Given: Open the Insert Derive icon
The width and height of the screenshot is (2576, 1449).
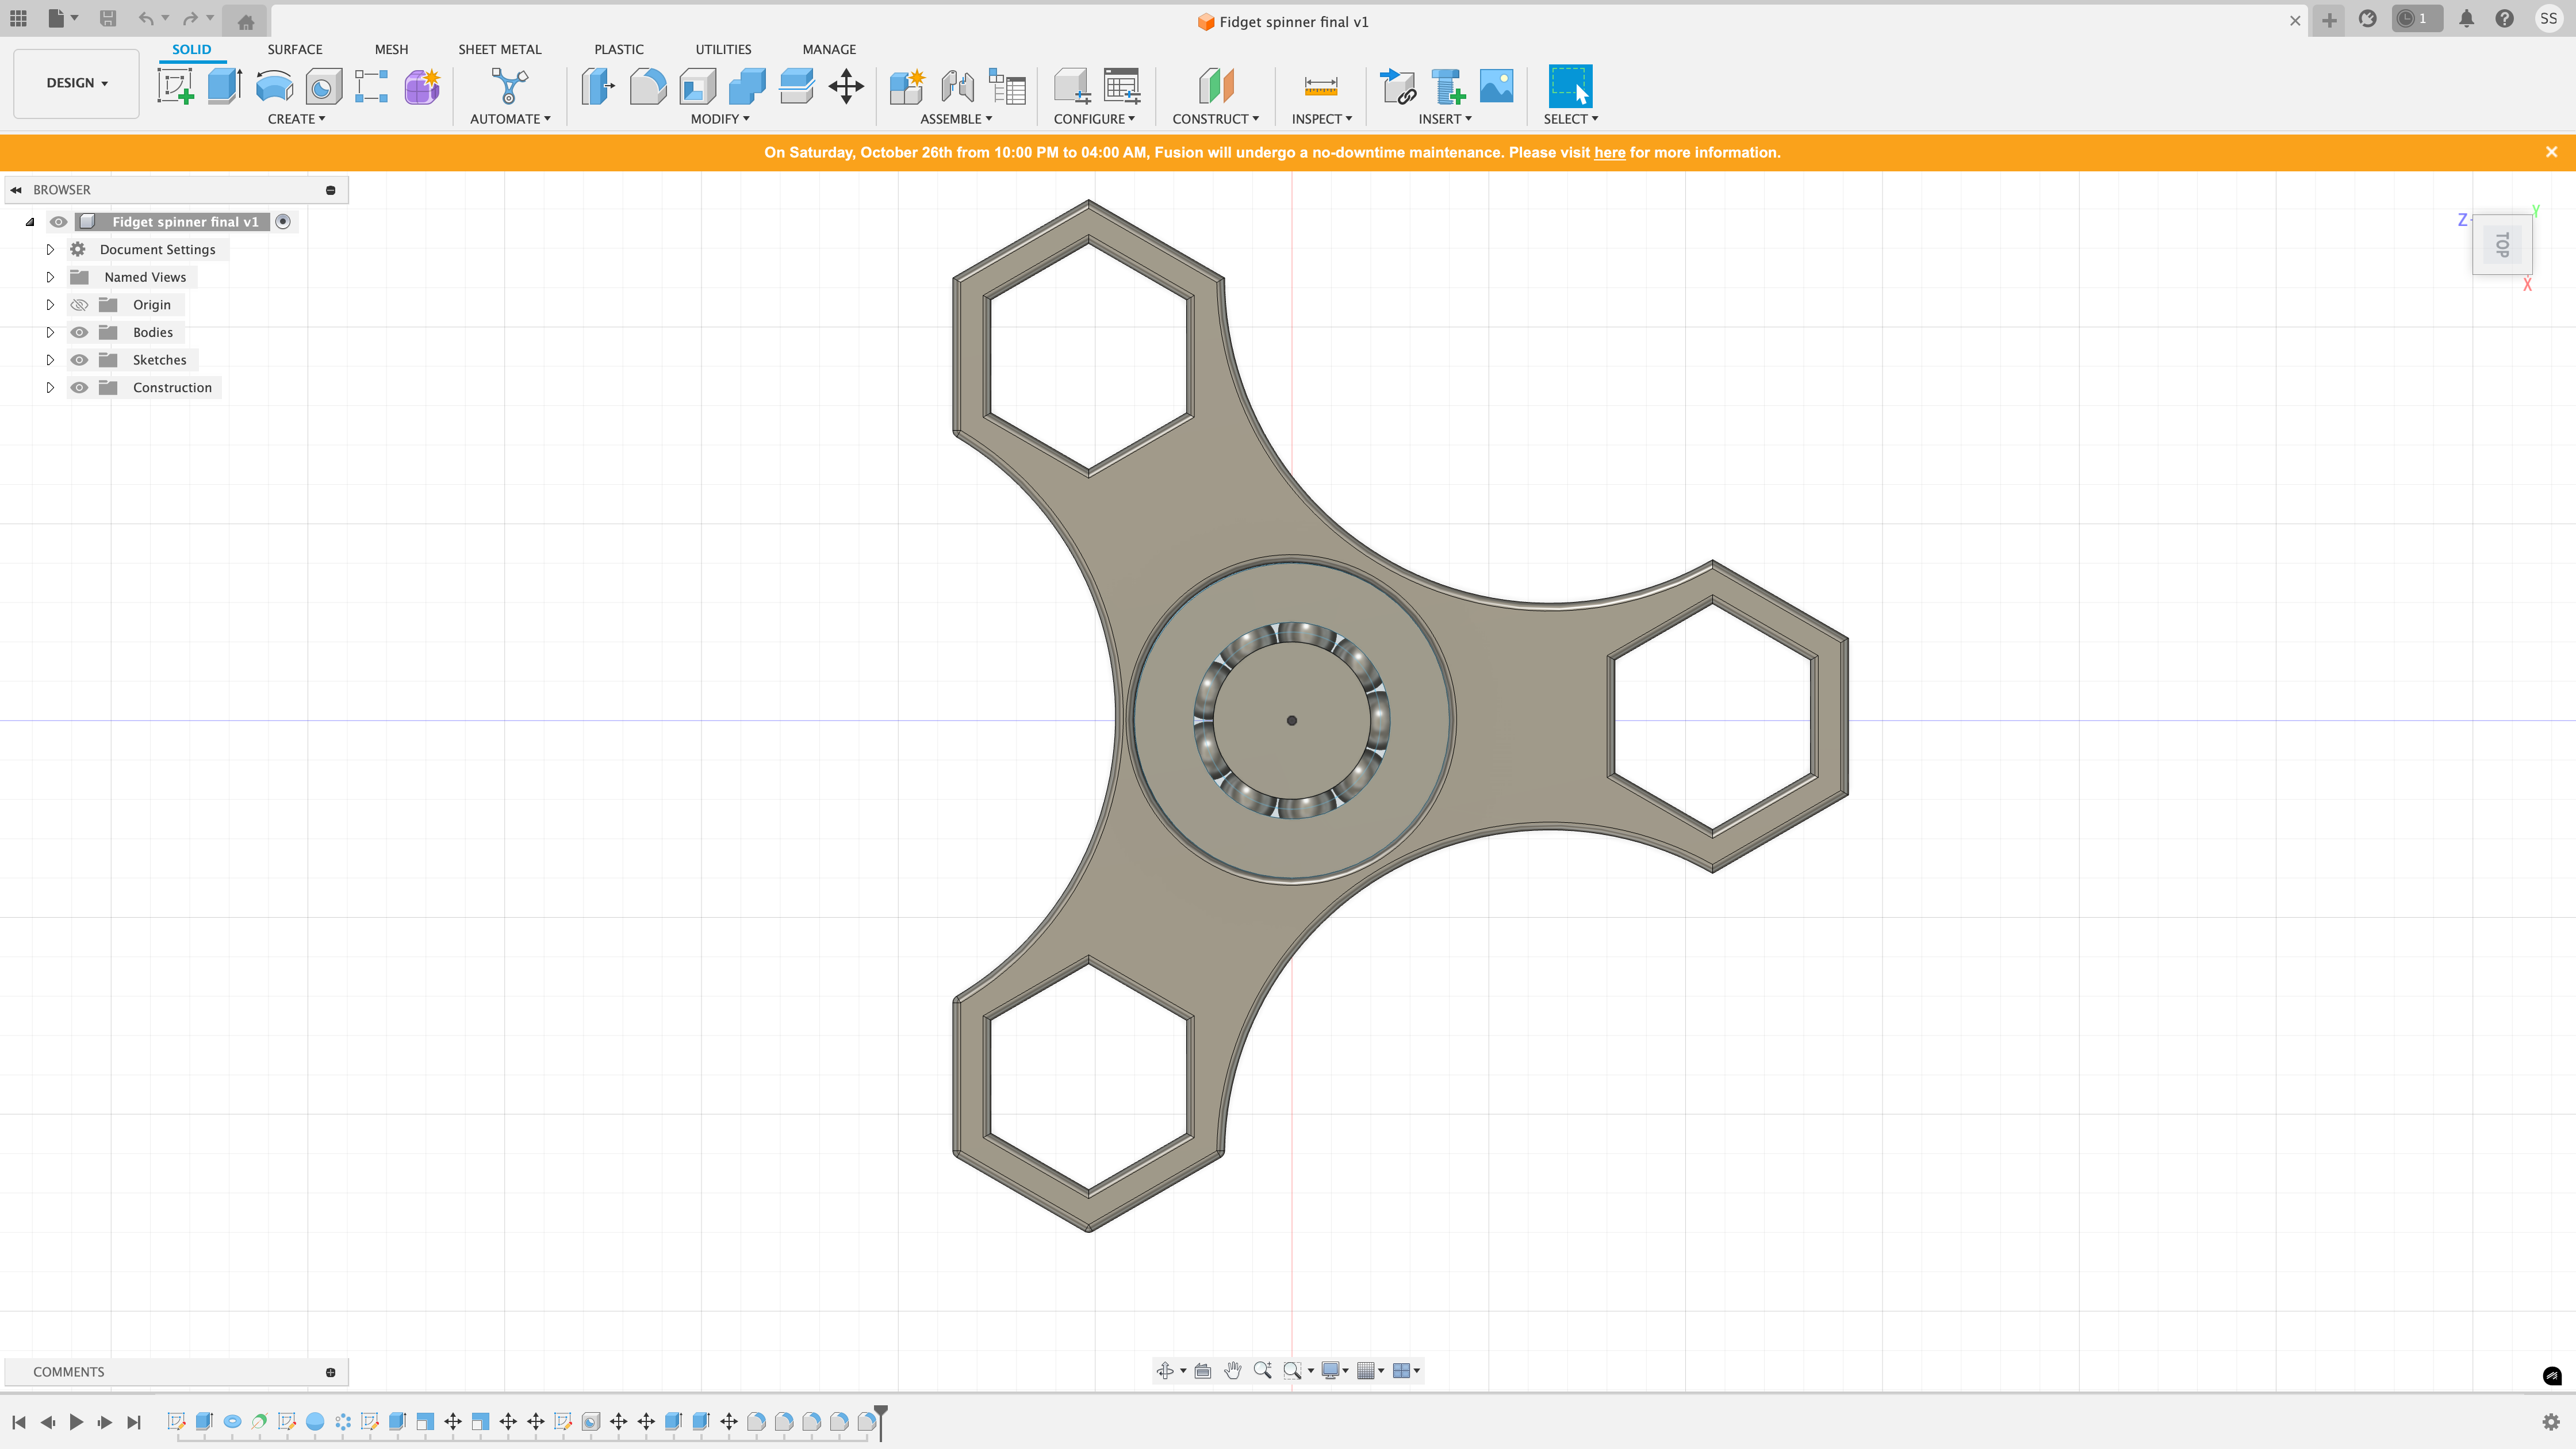Looking at the screenshot, I should tap(1398, 86).
